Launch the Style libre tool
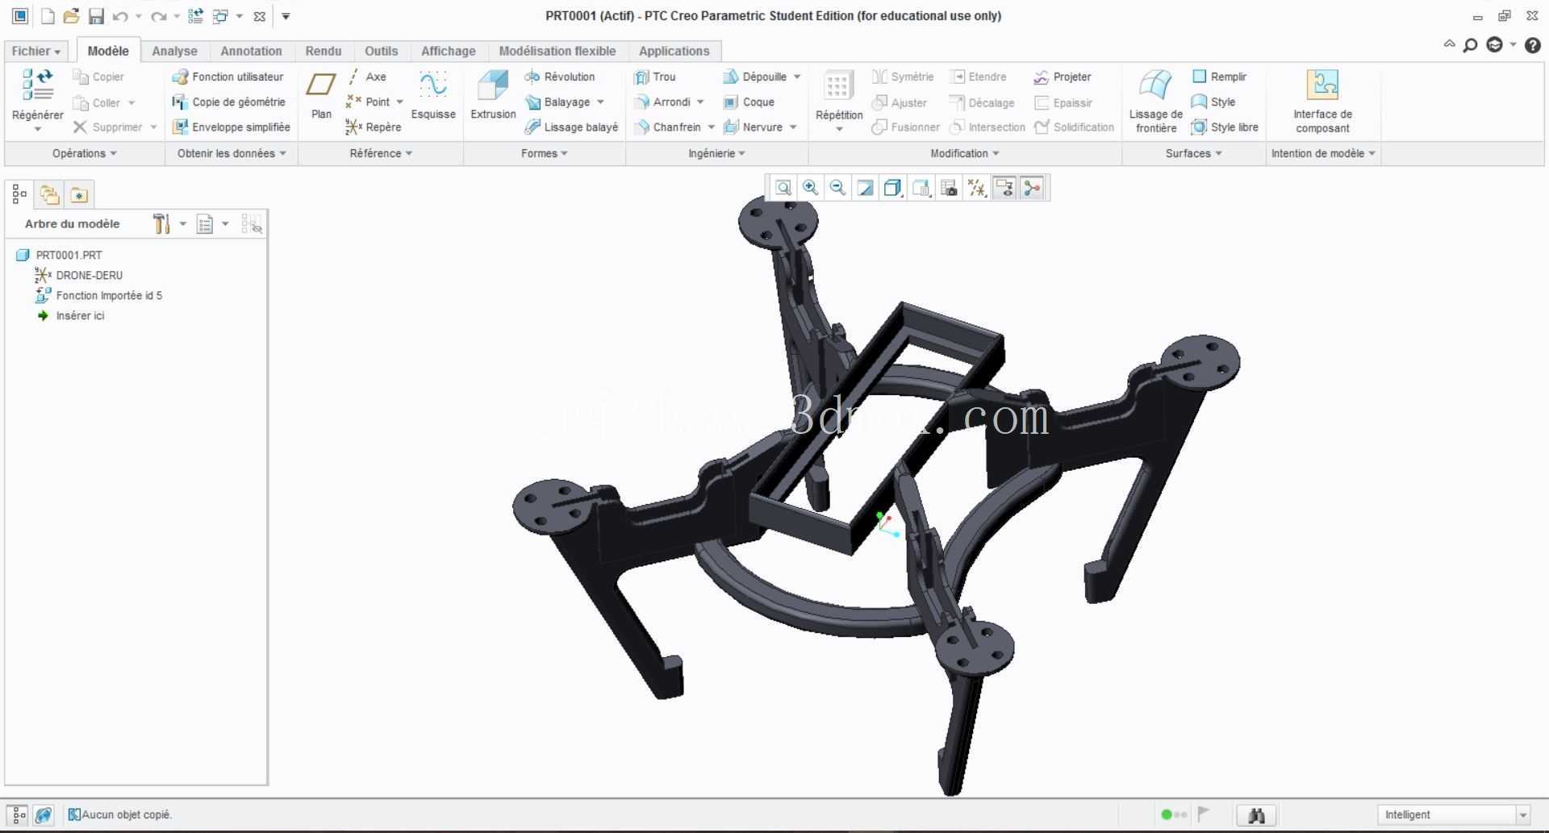1549x833 pixels. click(1225, 127)
